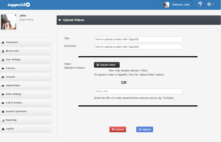Image resolution: width=221 pixels, height=142 pixels.
Task: Click the sidebar profile photo
Action: tap(9, 22)
